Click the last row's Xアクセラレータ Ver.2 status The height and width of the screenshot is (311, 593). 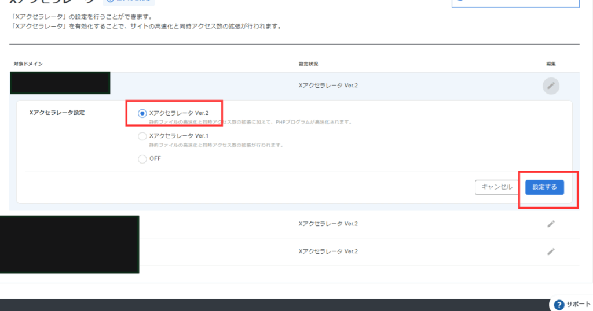click(x=328, y=251)
